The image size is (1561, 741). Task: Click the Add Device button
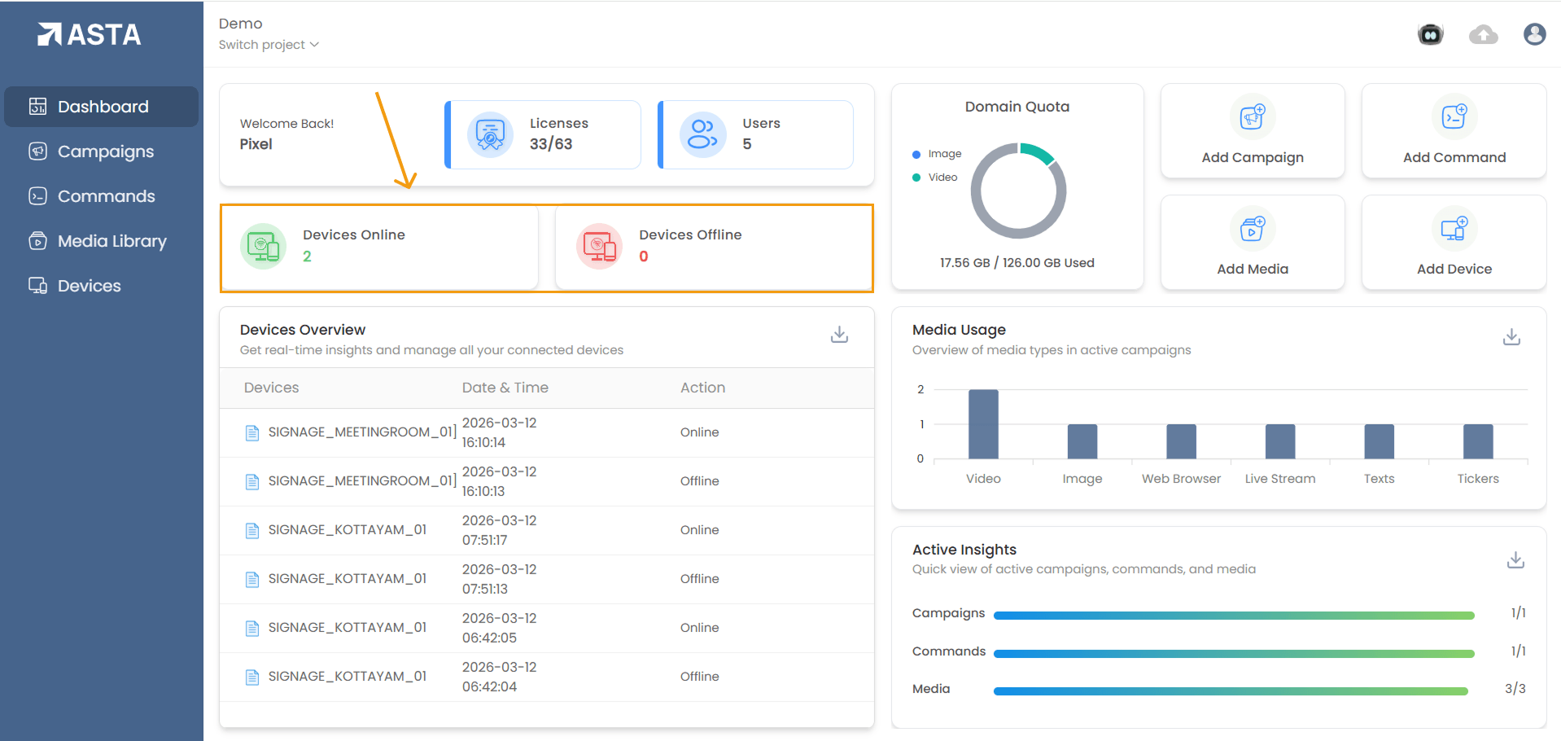[1454, 243]
